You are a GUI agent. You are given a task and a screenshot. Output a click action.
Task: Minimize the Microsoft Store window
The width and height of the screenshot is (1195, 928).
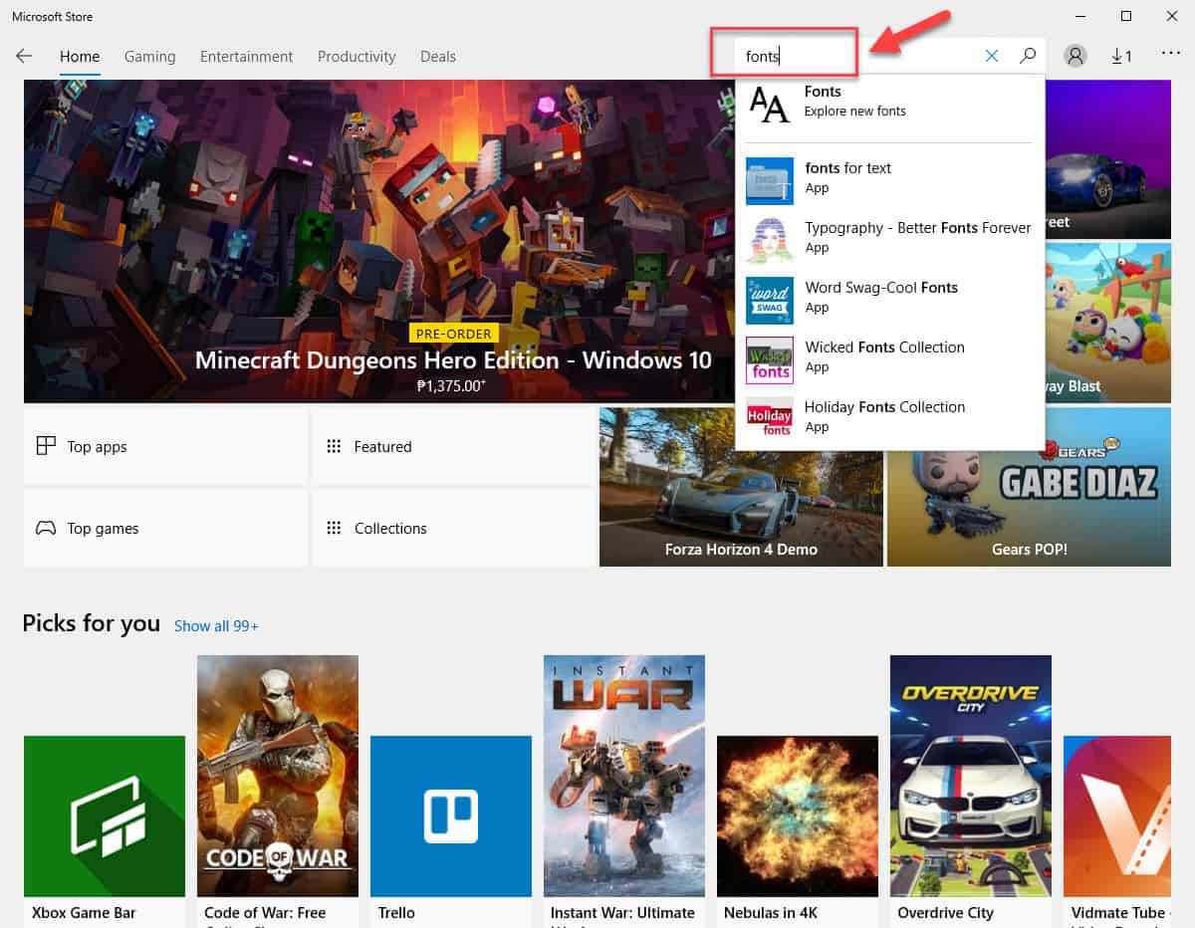1080,16
